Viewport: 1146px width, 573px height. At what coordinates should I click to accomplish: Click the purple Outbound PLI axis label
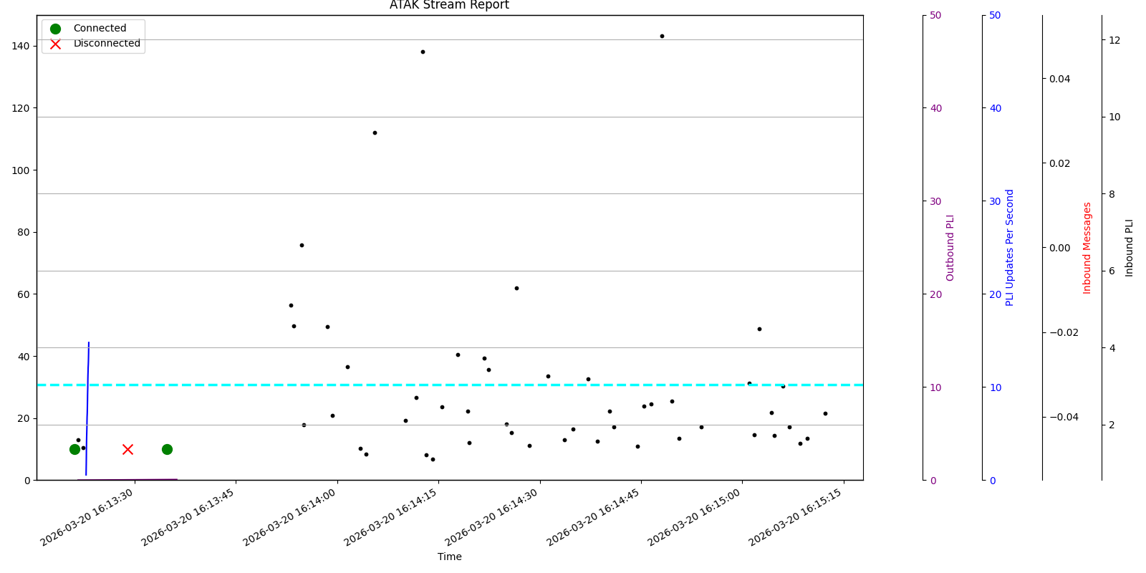pyautogui.click(x=950, y=247)
